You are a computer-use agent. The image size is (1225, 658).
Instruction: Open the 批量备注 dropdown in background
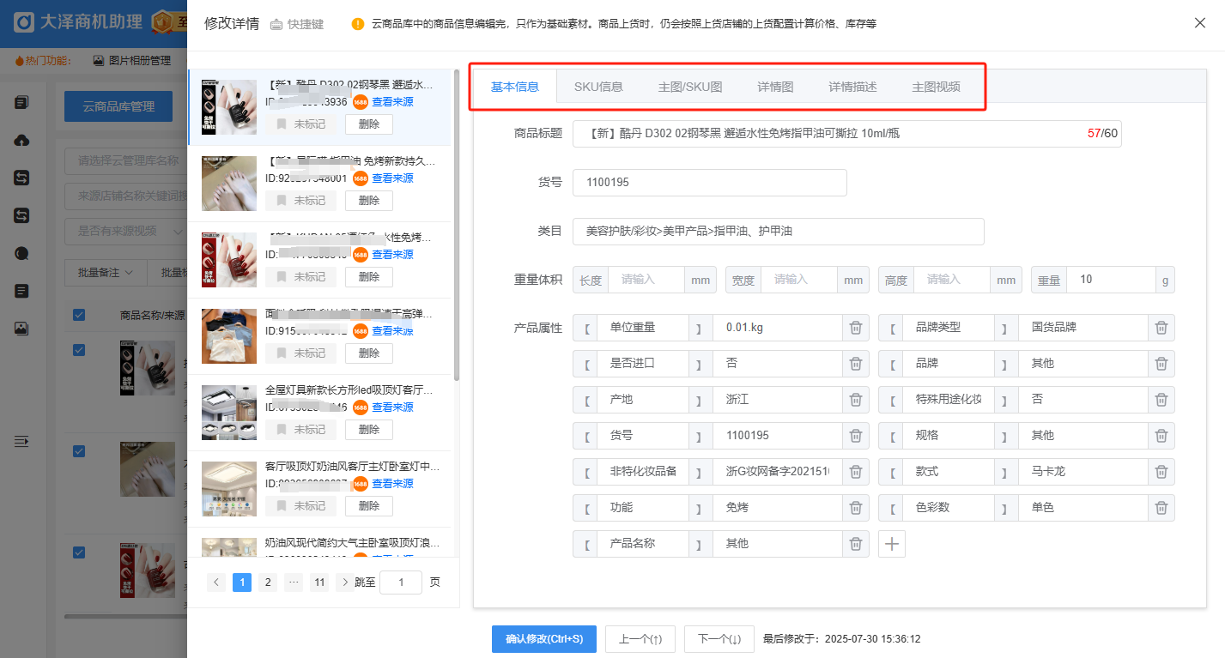(106, 273)
